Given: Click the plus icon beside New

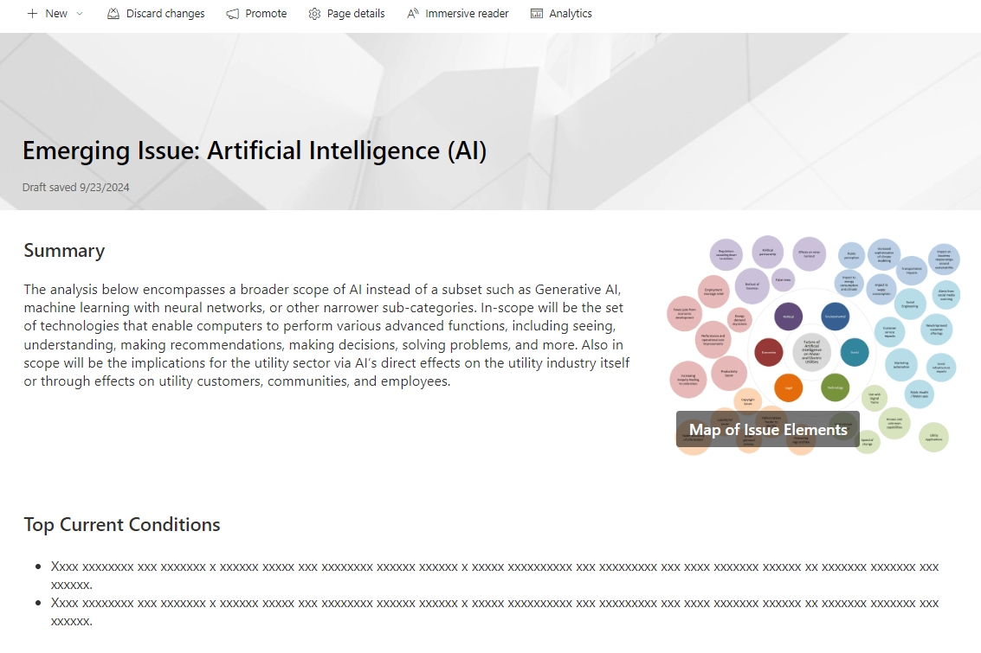Looking at the screenshot, I should coord(32,14).
